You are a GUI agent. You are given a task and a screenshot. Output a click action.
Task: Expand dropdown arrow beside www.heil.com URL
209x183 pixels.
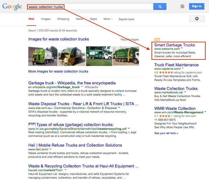tap(50, 149)
